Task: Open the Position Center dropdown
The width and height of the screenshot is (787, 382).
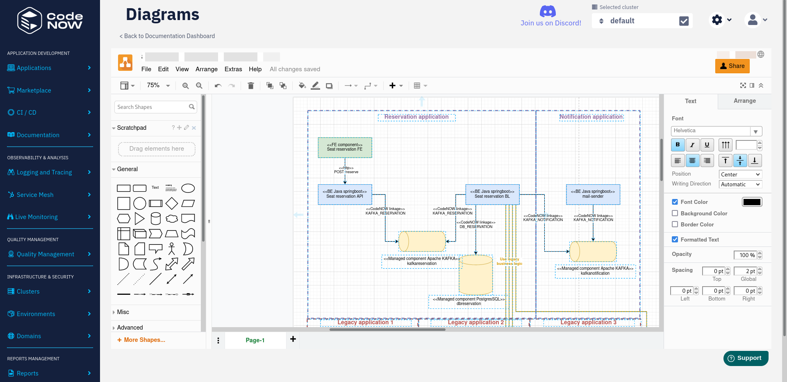Action: pos(740,174)
